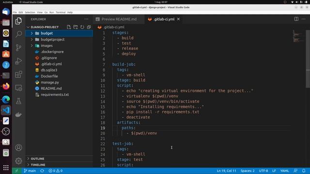This screenshot has height=174, width=310.
Task: Click New Folder icon in Explorer header
Action: click(76, 27)
